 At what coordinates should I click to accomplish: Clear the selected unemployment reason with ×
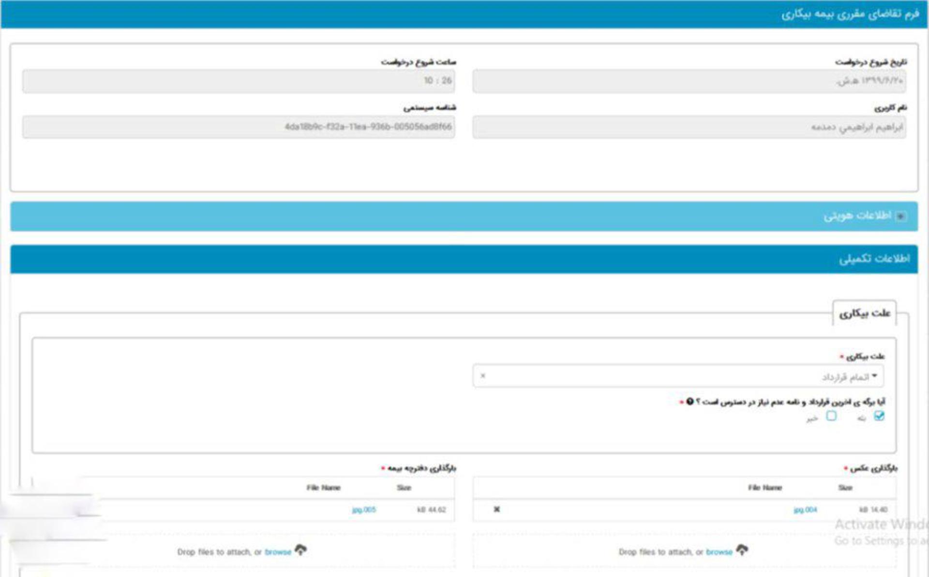[482, 375]
